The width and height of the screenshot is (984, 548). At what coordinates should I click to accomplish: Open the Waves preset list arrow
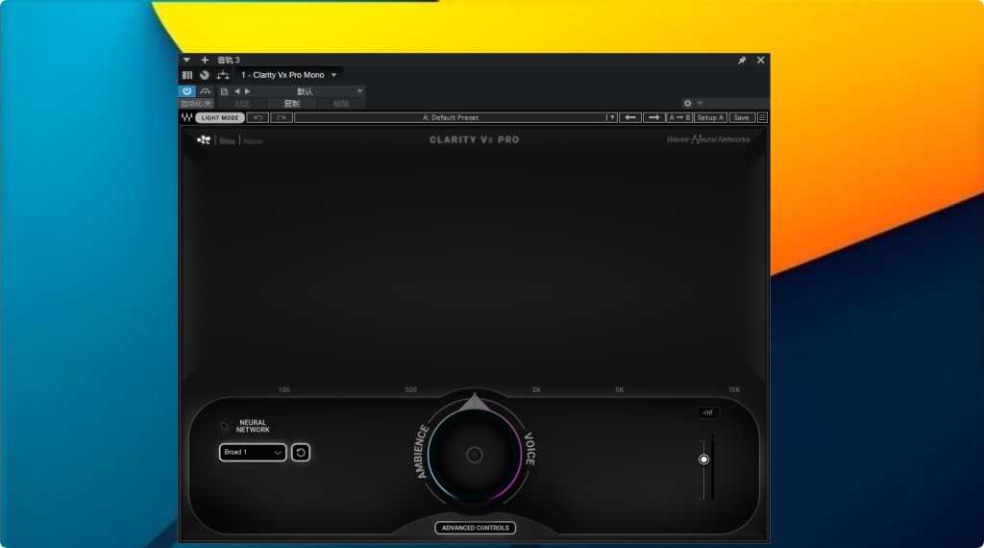point(612,117)
